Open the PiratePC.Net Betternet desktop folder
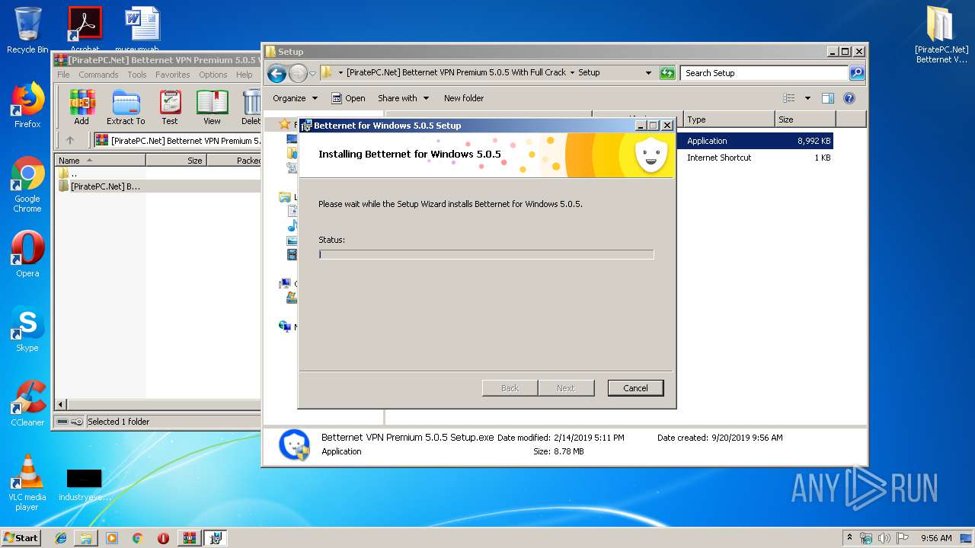Image resolution: width=975 pixels, height=548 pixels. tap(941, 34)
